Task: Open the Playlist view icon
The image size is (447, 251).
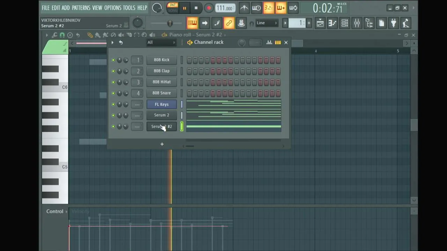Action: [320, 23]
